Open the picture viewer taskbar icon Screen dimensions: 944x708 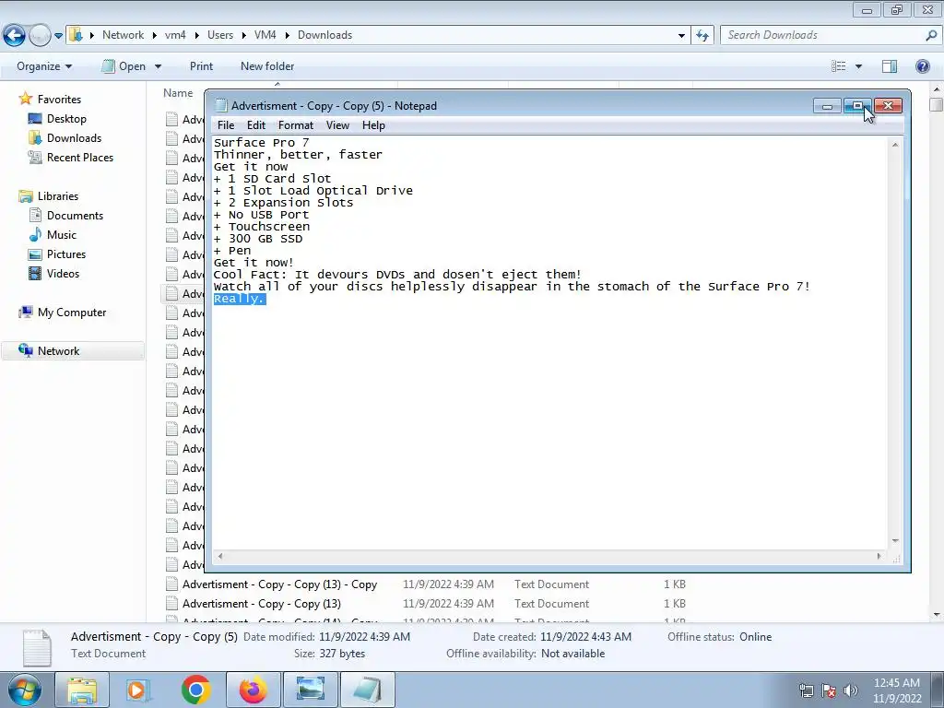[x=310, y=690]
